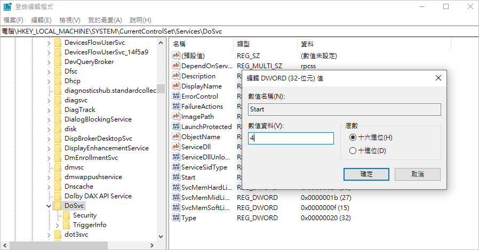Expand the dot3svc key

click(x=49, y=235)
